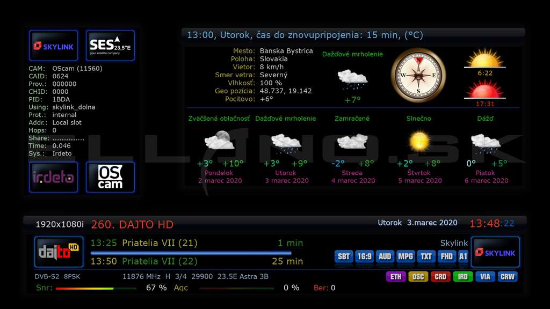Click the current programme Priatelia VII (21)
The height and width of the screenshot is (309, 550).
160,243
